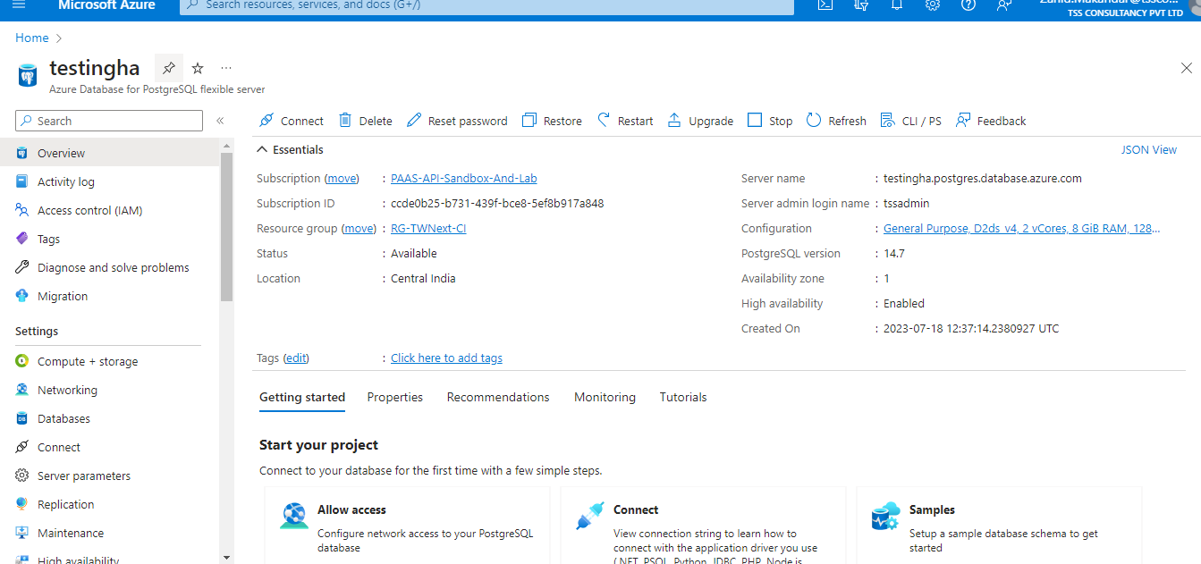Open RG-TWNext-CI resource group link

(428, 229)
